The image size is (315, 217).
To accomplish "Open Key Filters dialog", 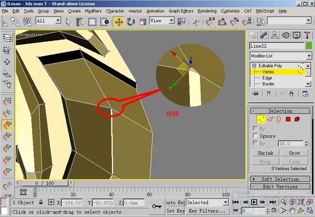I will pos(207,211).
